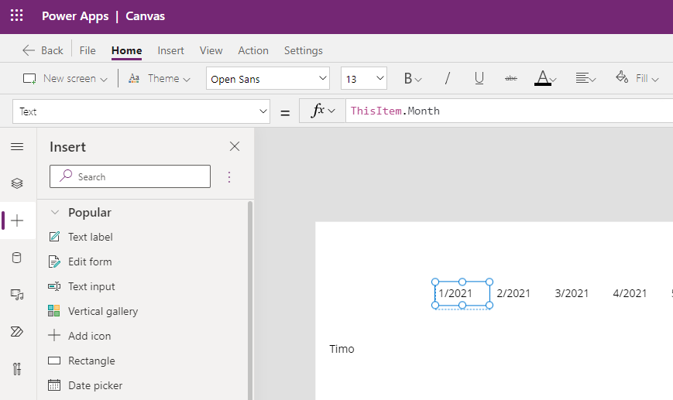Open the font size 13 dropdown
Viewport: 673px width, 400px height.
pos(364,79)
